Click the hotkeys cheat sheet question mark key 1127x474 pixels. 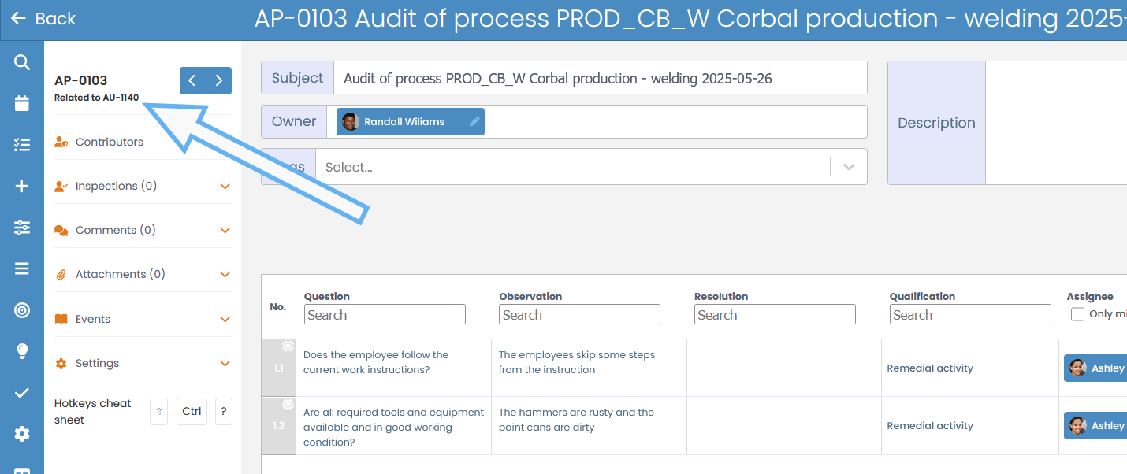pos(224,411)
